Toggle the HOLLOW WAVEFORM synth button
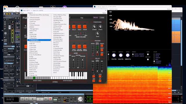The height and width of the screenshot is (104, 186). point(79,47)
